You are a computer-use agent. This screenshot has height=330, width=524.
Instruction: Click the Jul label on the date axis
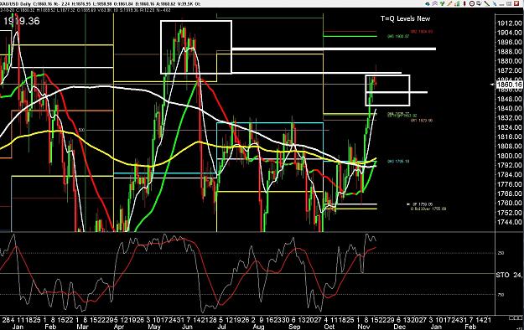tap(222, 327)
